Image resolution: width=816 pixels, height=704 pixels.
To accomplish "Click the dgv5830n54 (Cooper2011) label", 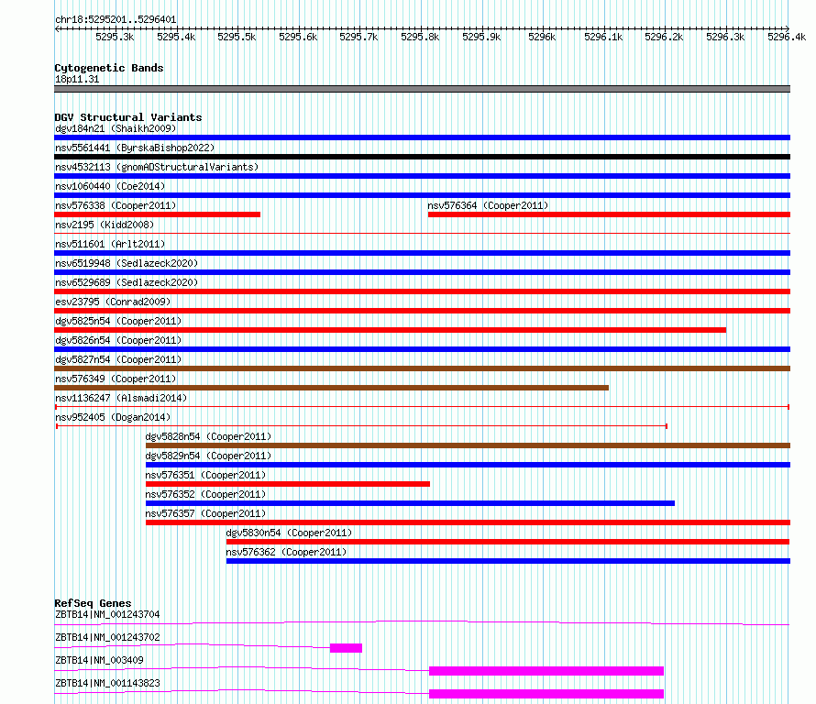I will point(289,533).
